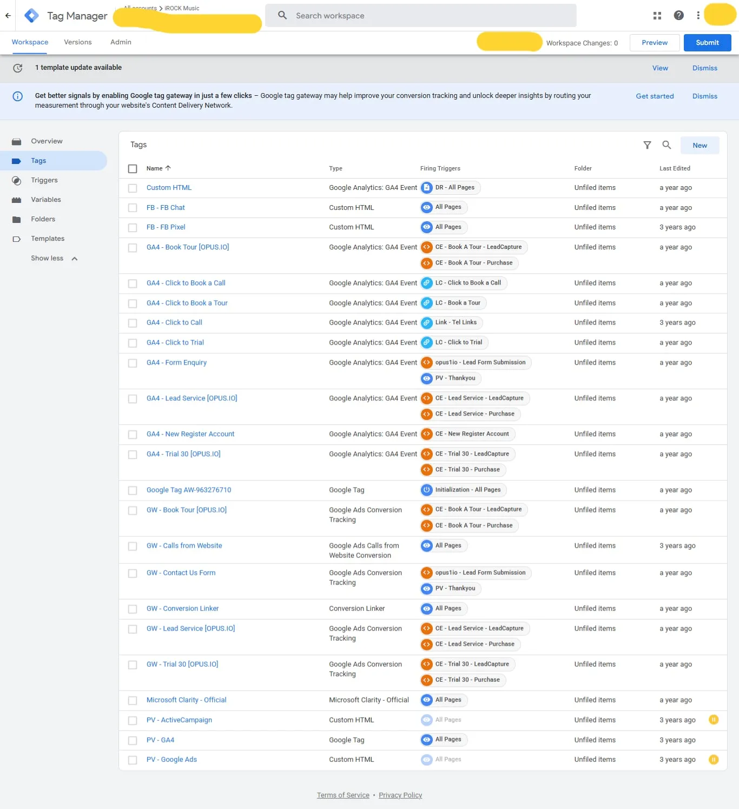
Task: Open the Initialization - All Pages trigger chip
Action: [x=464, y=490]
